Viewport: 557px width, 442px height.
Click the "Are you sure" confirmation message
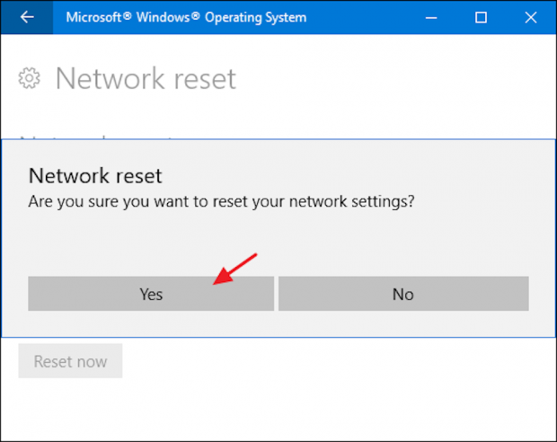(x=221, y=201)
